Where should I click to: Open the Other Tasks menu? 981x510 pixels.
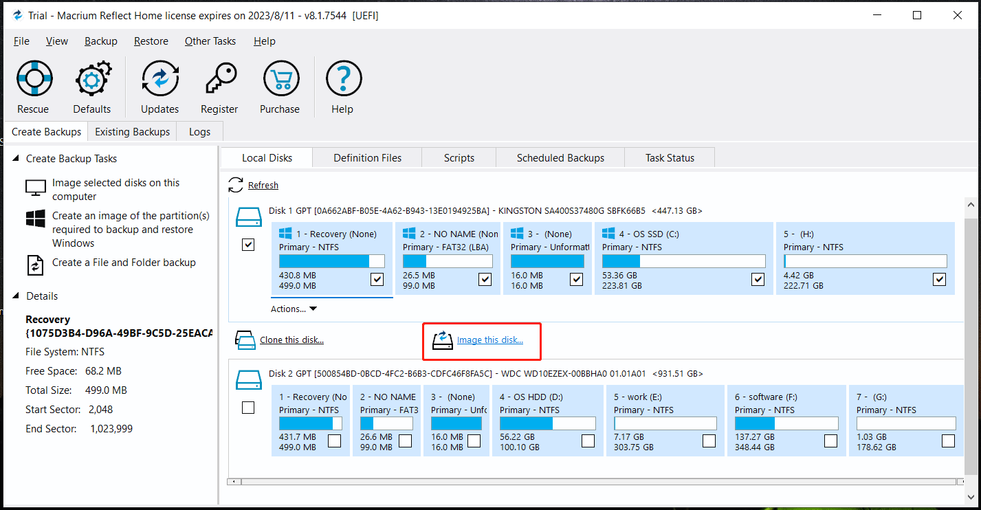click(x=210, y=41)
